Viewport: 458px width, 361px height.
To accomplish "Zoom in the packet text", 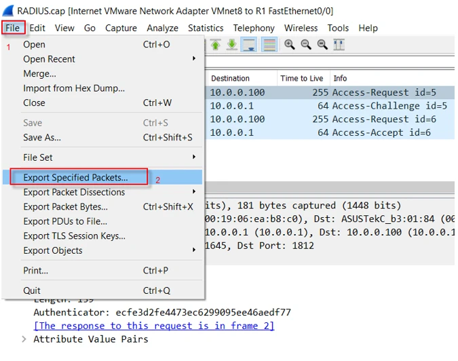I will point(290,45).
